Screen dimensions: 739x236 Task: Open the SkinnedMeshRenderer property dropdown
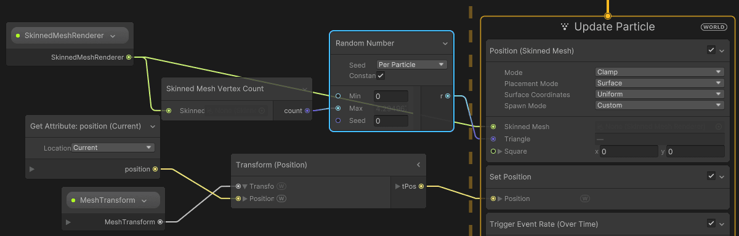pyautogui.click(x=113, y=36)
